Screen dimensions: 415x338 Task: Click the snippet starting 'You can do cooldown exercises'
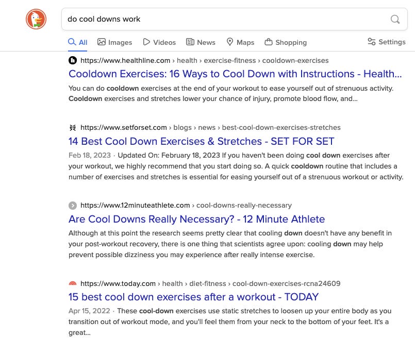pyautogui.click(x=231, y=93)
